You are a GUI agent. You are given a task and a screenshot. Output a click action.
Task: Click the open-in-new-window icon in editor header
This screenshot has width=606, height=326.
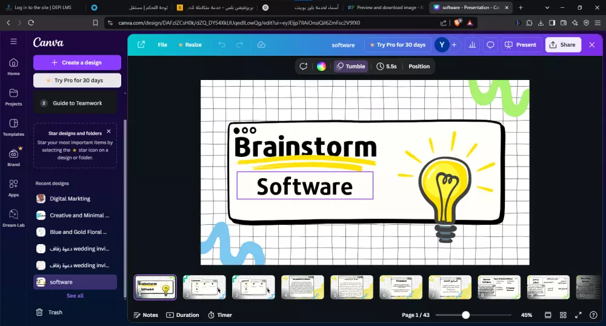141,45
